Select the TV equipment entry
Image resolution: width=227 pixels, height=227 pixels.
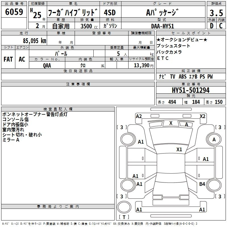[173, 76]
